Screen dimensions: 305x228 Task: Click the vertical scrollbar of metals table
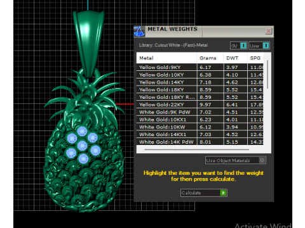click(268, 74)
